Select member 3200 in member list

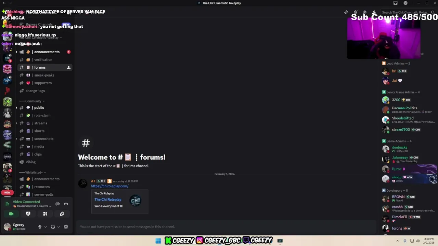pyautogui.click(x=409, y=100)
